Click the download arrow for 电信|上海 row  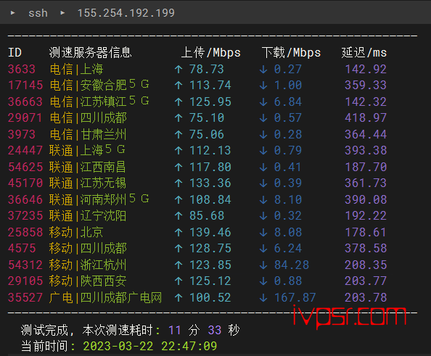[x=263, y=69]
